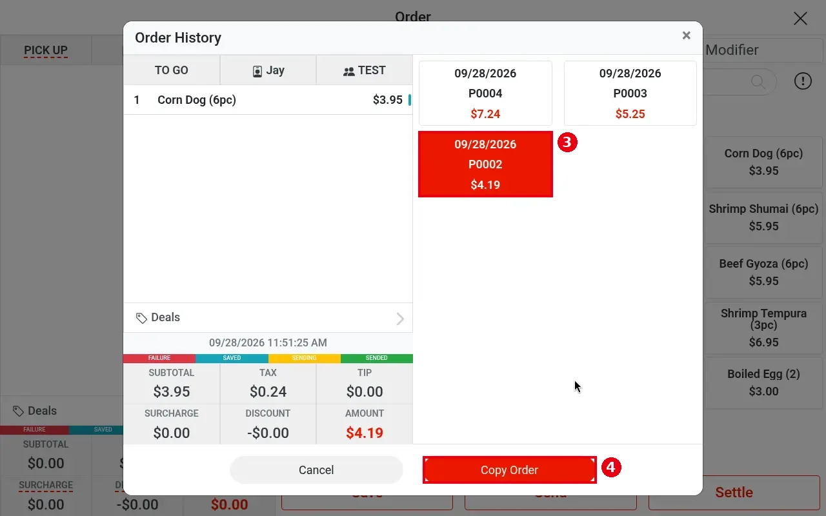This screenshot has height=516, width=826.
Task: Click the Copy Order button
Action: tap(509, 470)
